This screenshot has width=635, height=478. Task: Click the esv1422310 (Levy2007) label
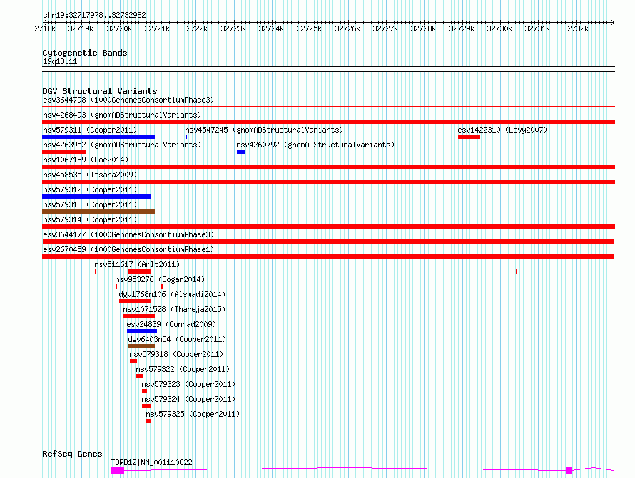pyautogui.click(x=502, y=130)
